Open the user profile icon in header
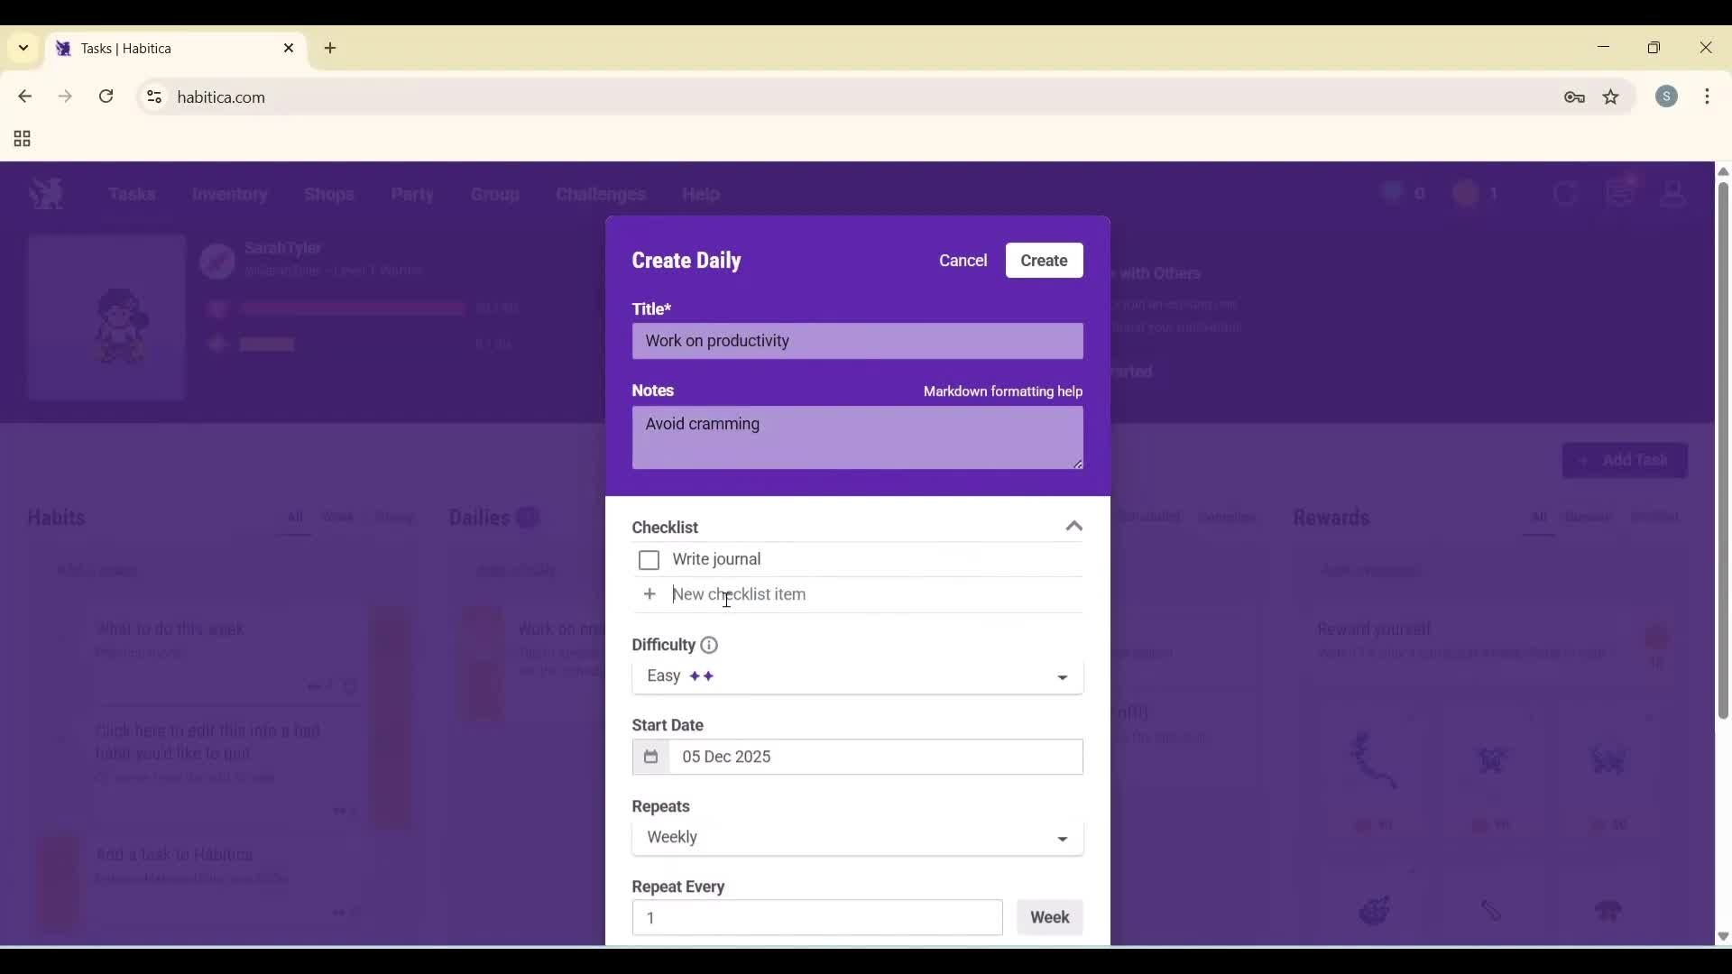This screenshot has height=974, width=1732. 1673,193
